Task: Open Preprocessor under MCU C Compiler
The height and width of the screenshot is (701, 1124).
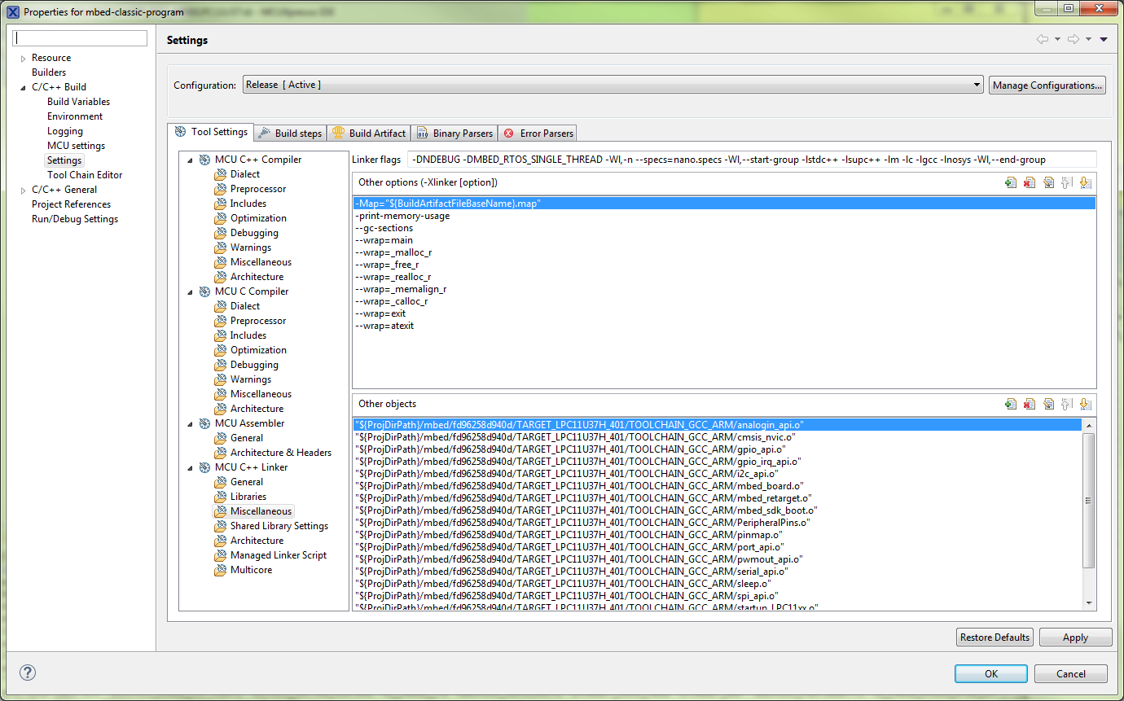Action: 258,321
